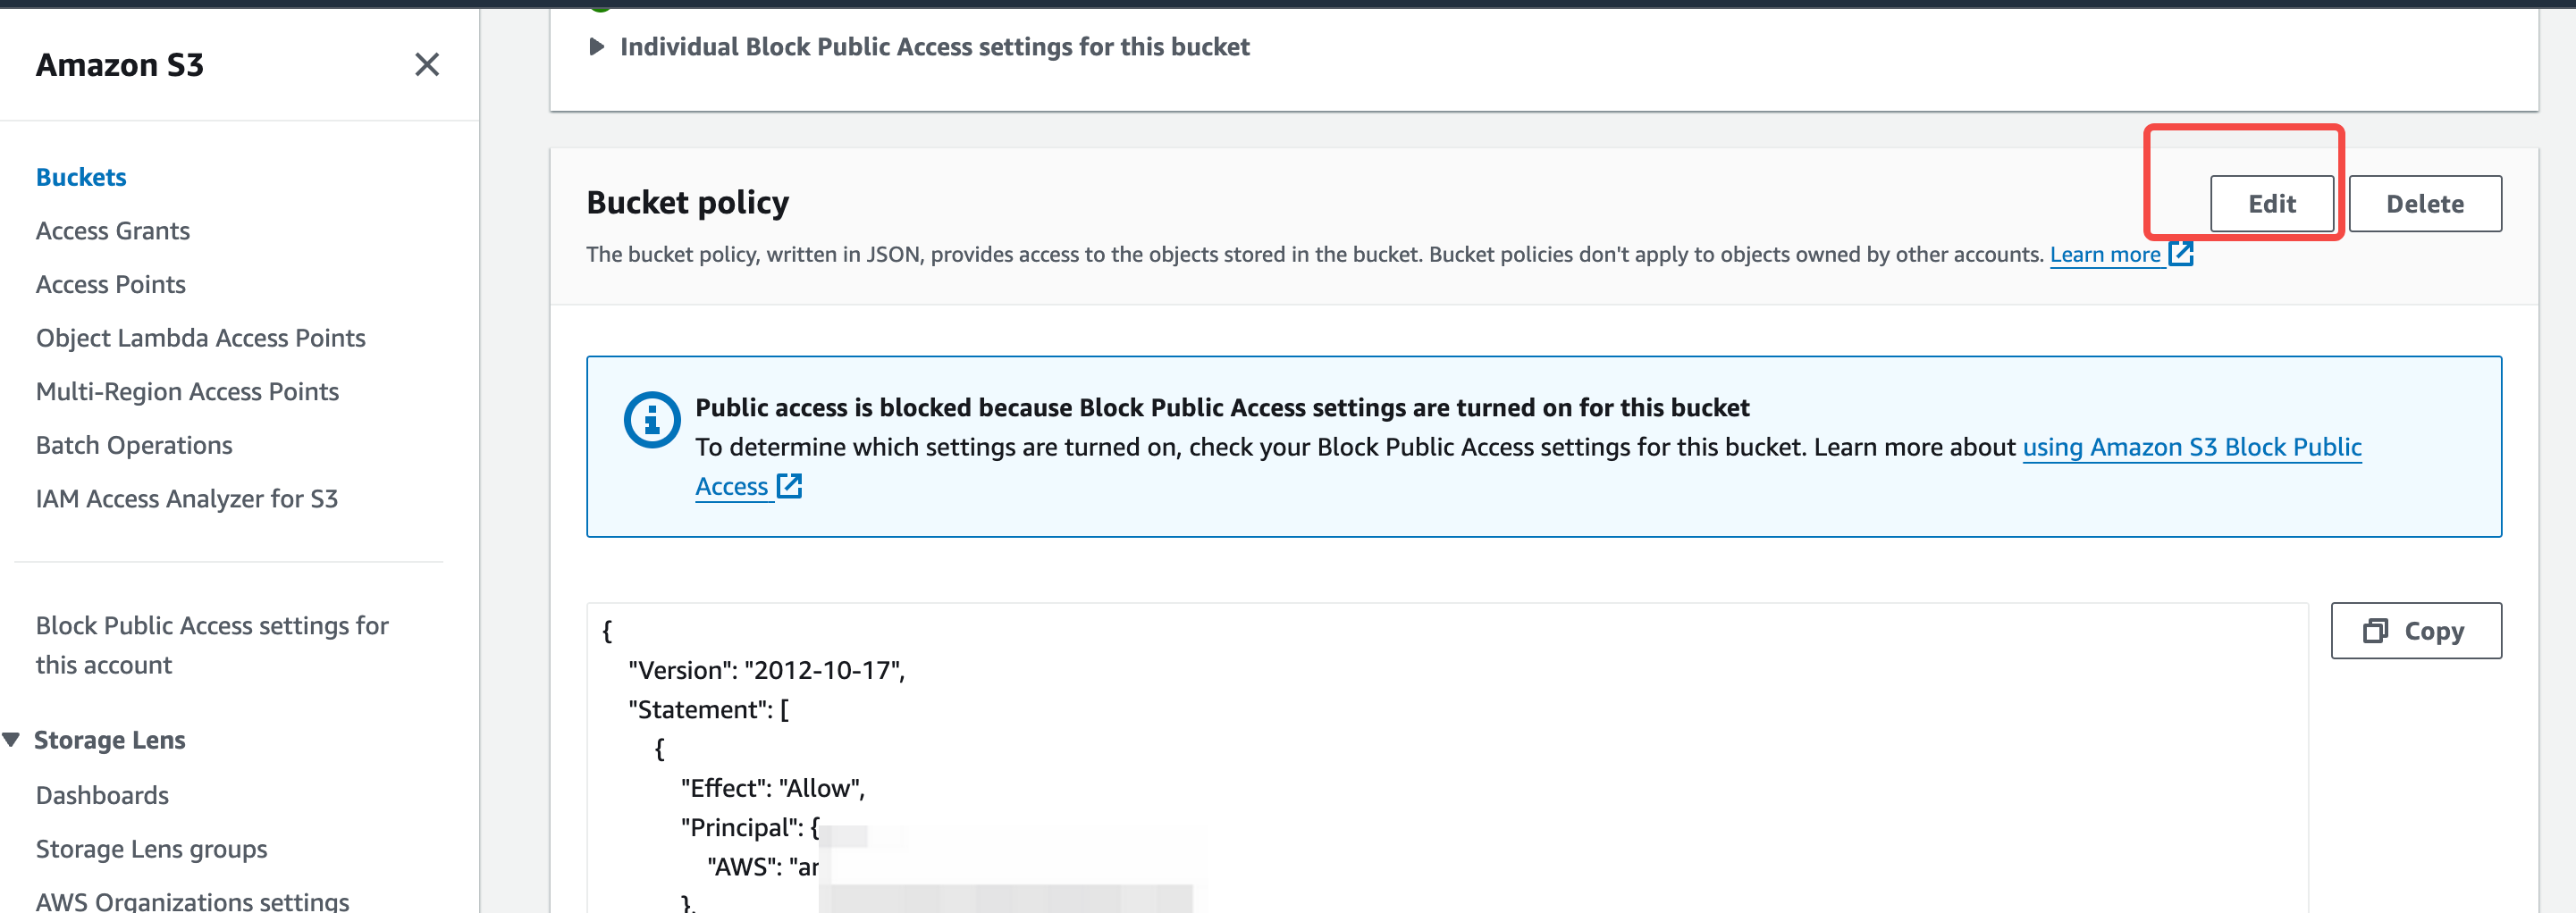Image resolution: width=2576 pixels, height=913 pixels.
Task: Delete the bucket policy
Action: click(x=2425, y=204)
